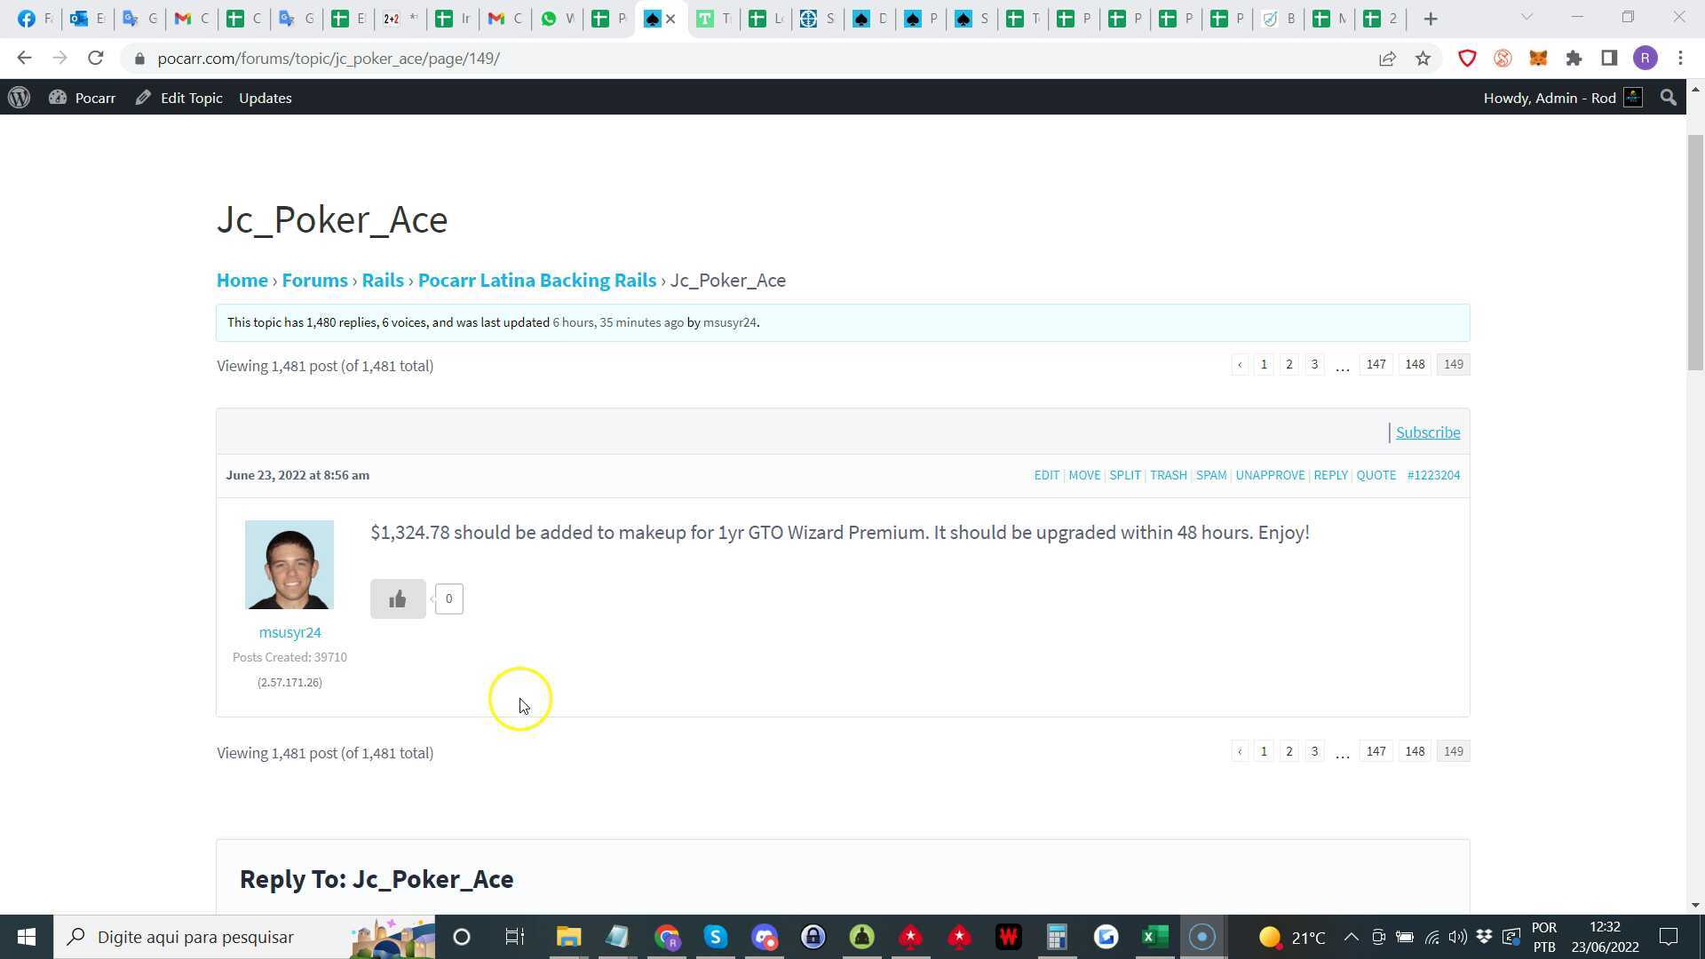
Task: Click the Subscribe link
Action: pos(1428,432)
